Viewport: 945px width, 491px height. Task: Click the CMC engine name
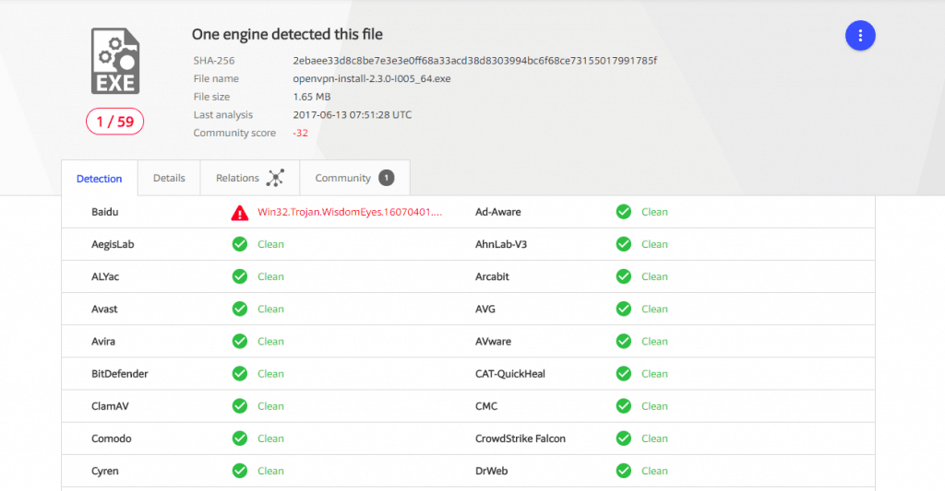[486, 407]
